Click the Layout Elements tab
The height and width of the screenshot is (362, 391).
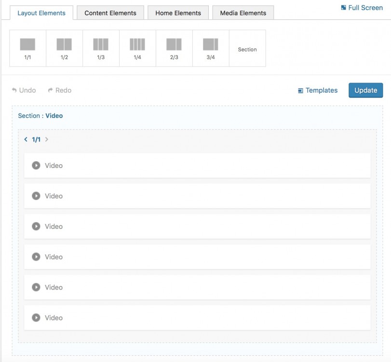pos(41,13)
